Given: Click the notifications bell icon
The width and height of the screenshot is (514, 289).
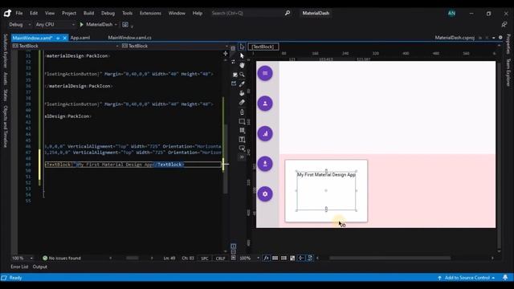Looking at the screenshot, I should pyautogui.click(x=505, y=278).
